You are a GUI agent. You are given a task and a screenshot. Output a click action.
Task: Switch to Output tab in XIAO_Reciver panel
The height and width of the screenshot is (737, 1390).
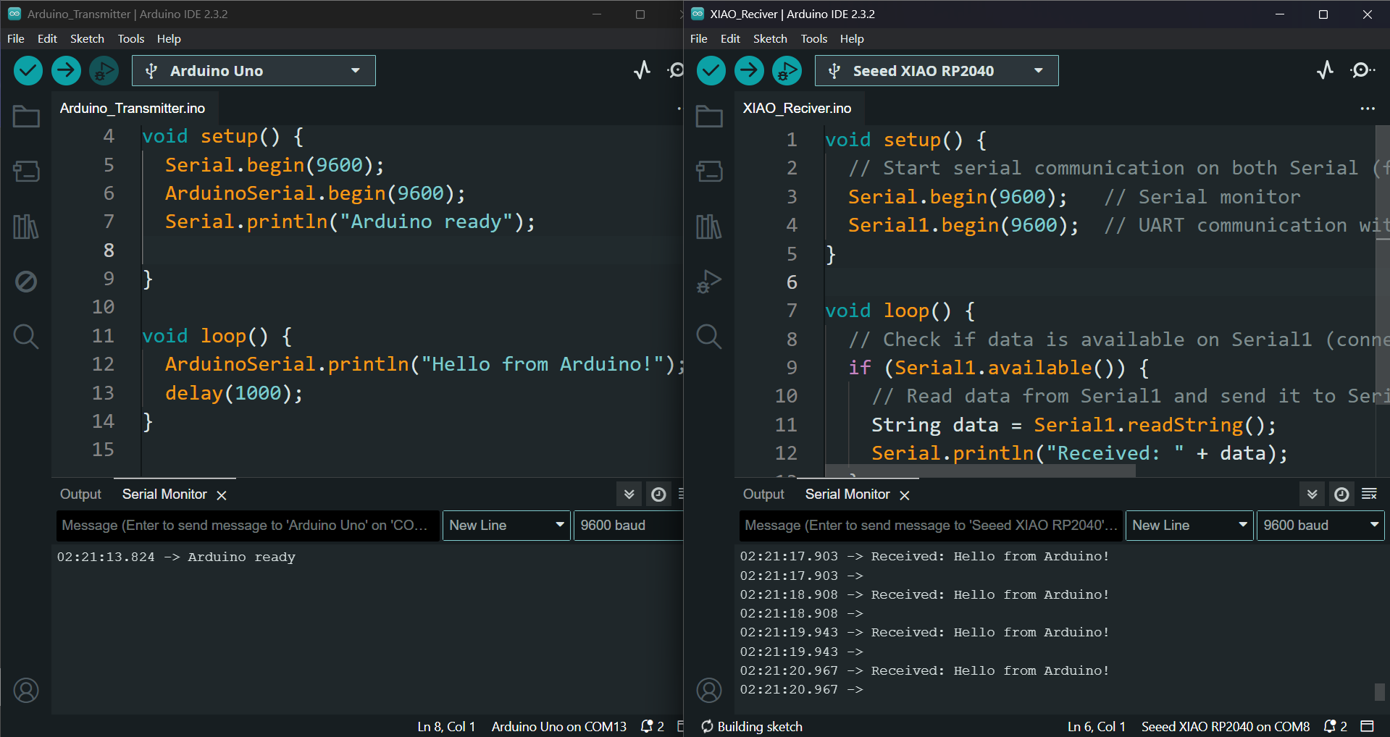[763, 494]
